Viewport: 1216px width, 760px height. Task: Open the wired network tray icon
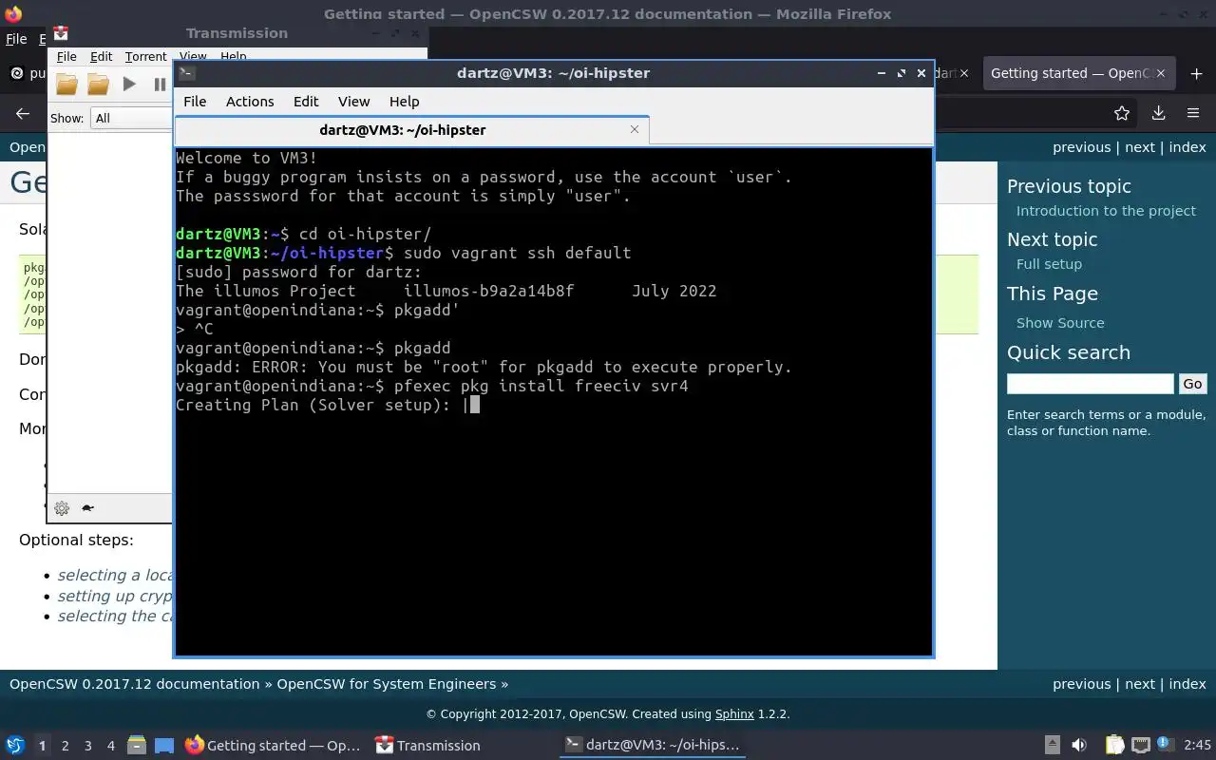tap(1141, 746)
